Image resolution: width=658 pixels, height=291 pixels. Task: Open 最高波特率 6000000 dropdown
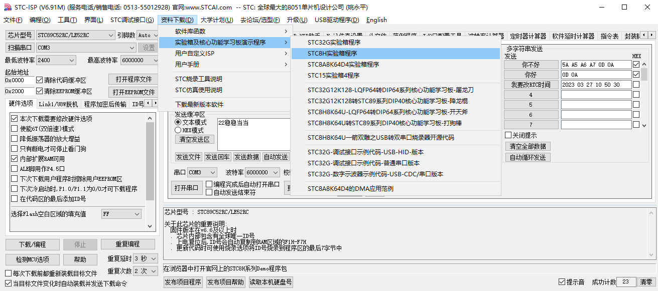tap(139, 60)
